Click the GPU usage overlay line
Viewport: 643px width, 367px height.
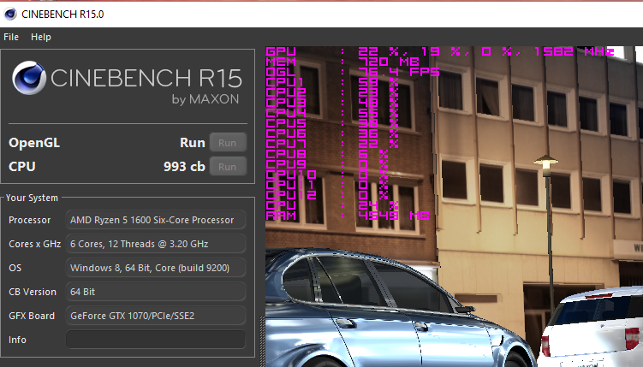[440, 51]
